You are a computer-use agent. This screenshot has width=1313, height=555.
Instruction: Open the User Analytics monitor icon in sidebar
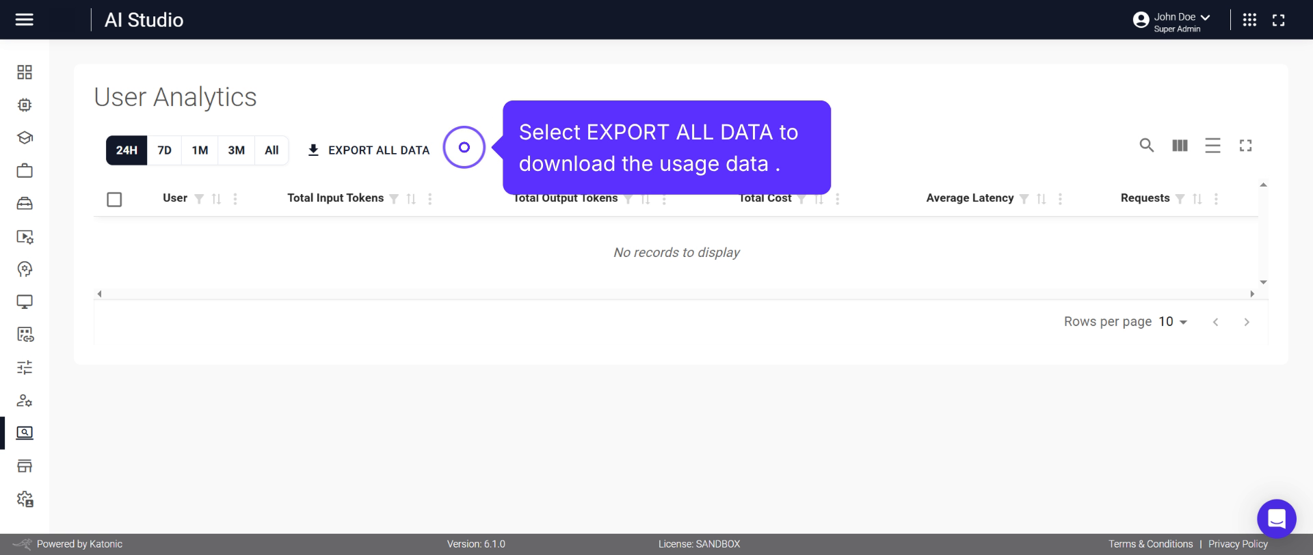tap(25, 433)
